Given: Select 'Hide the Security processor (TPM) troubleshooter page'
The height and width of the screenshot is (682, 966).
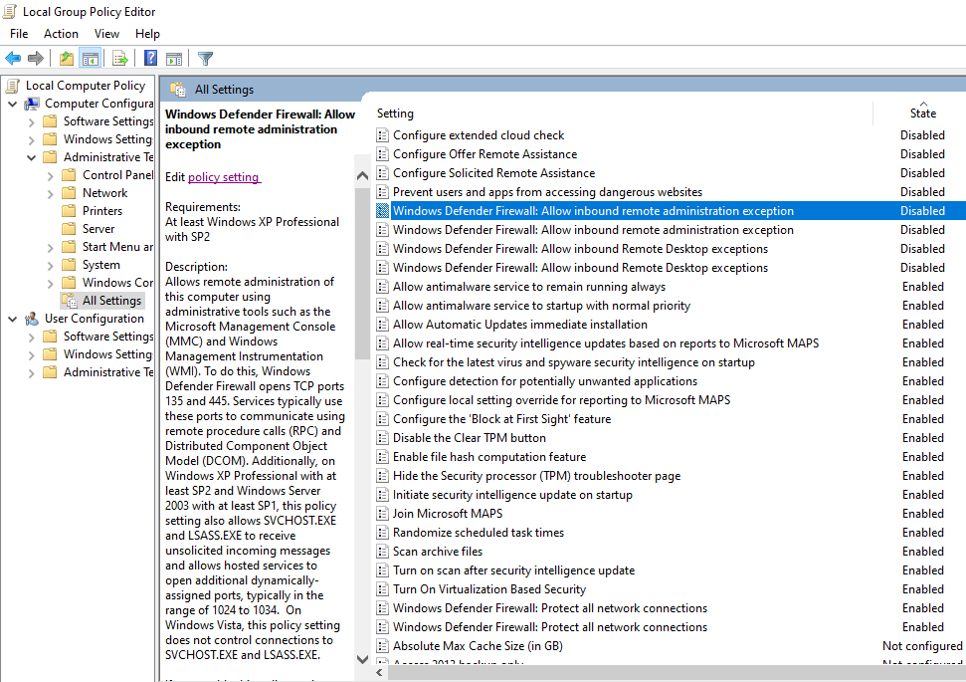Looking at the screenshot, I should [670, 476].
